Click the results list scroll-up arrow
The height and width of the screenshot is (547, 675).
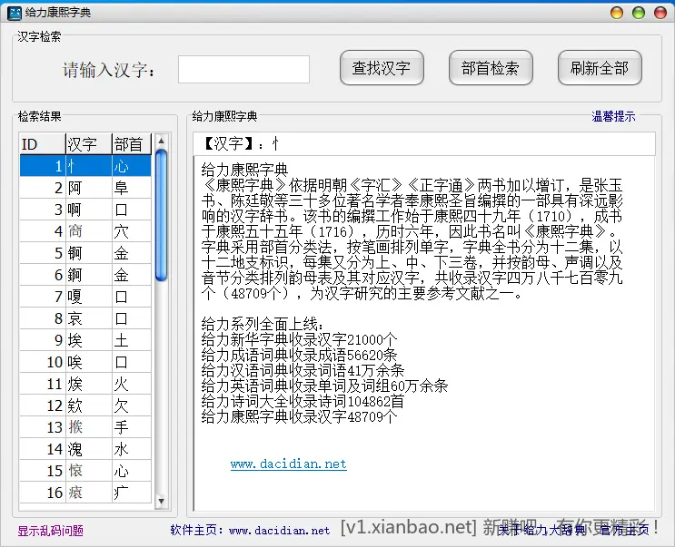point(161,141)
